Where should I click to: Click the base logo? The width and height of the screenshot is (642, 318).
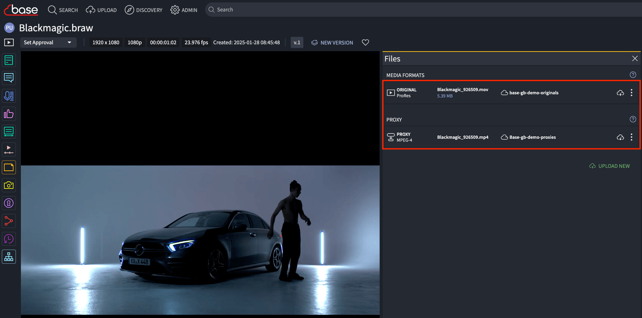tap(21, 9)
